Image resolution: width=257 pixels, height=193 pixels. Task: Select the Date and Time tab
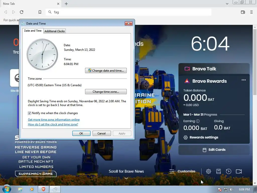[33, 31]
